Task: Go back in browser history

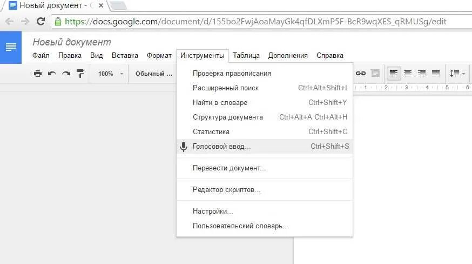Action: point(10,22)
